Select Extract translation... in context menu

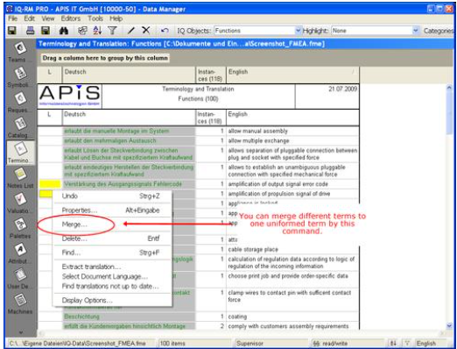pyautogui.click(x=91, y=267)
